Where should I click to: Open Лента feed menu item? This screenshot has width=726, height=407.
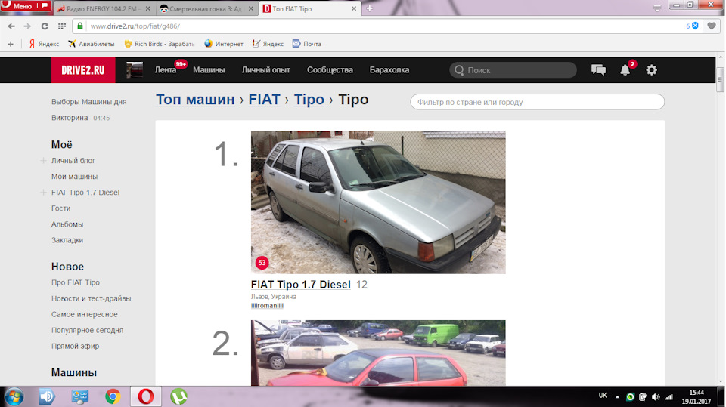tap(166, 70)
